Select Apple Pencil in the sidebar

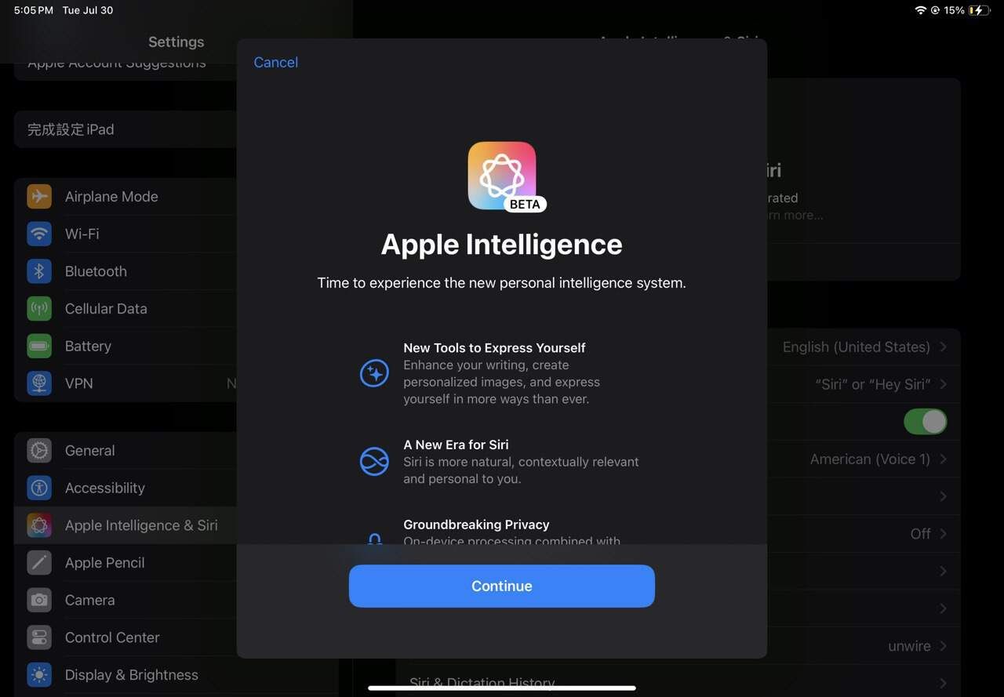pyautogui.click(x=125, y=562)
